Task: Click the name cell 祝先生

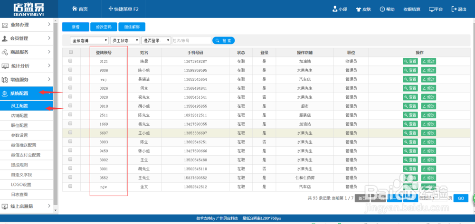Action: click(144, 97)
